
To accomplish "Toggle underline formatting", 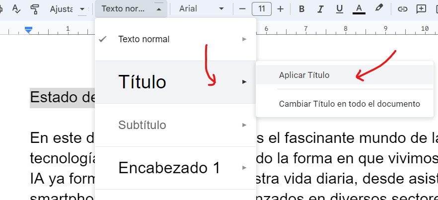I will coord(339,9).
